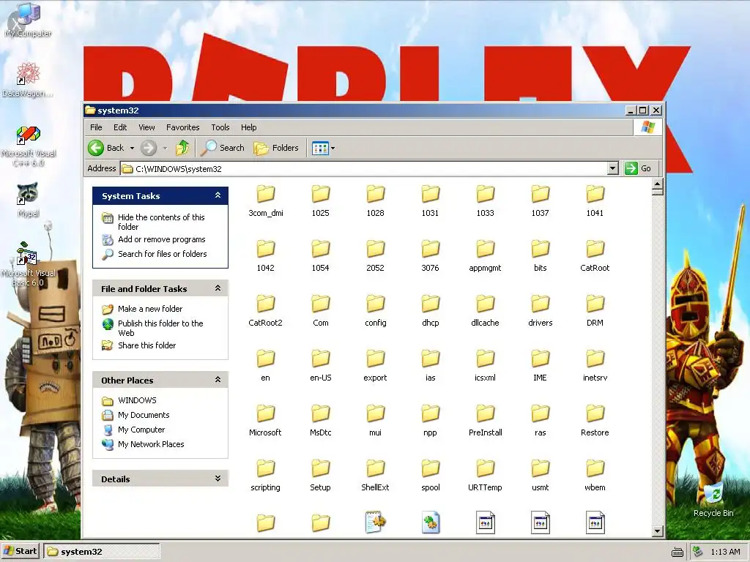Open the Tools menu
750x562 pixels.
[220, 127]
